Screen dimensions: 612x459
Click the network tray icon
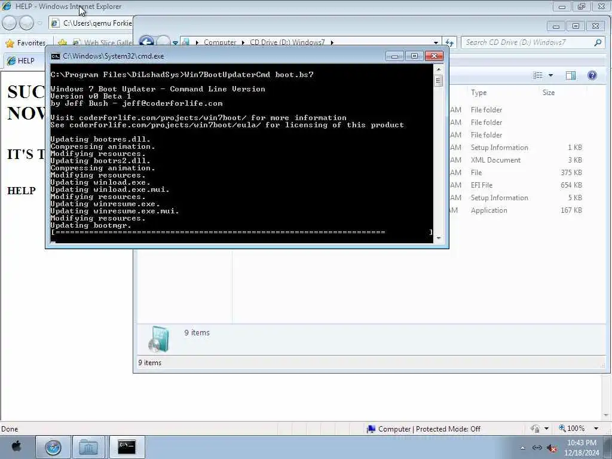[x=537, y=448]
